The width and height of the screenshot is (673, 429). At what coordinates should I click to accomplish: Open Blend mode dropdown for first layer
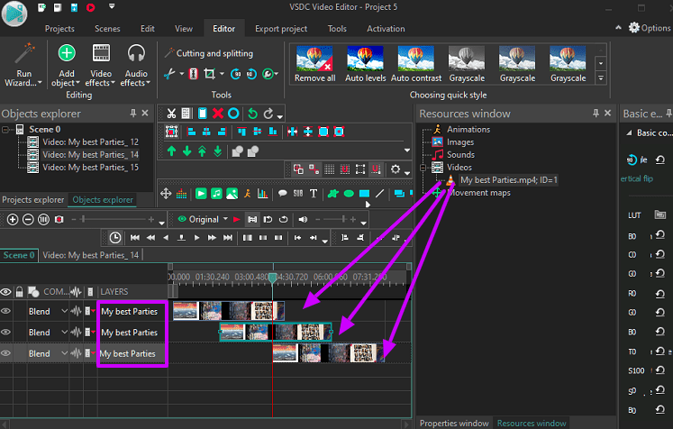pyautogui.click(x=64, y=311)
